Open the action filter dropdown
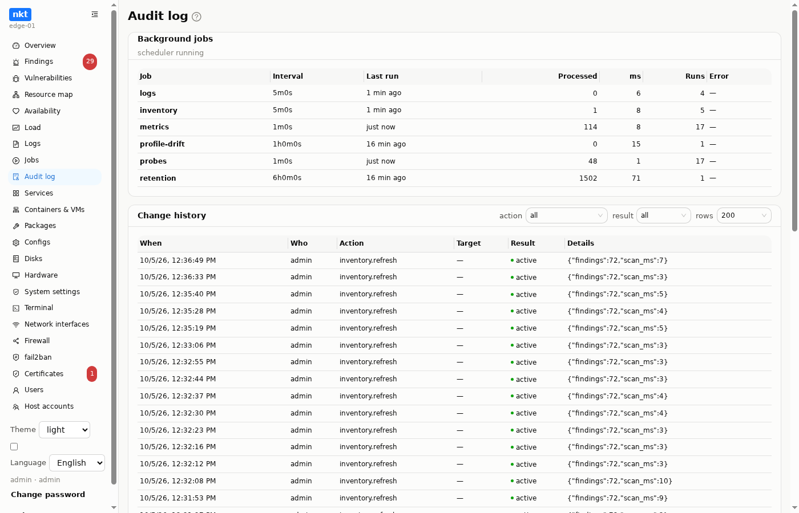 point(567,215)
